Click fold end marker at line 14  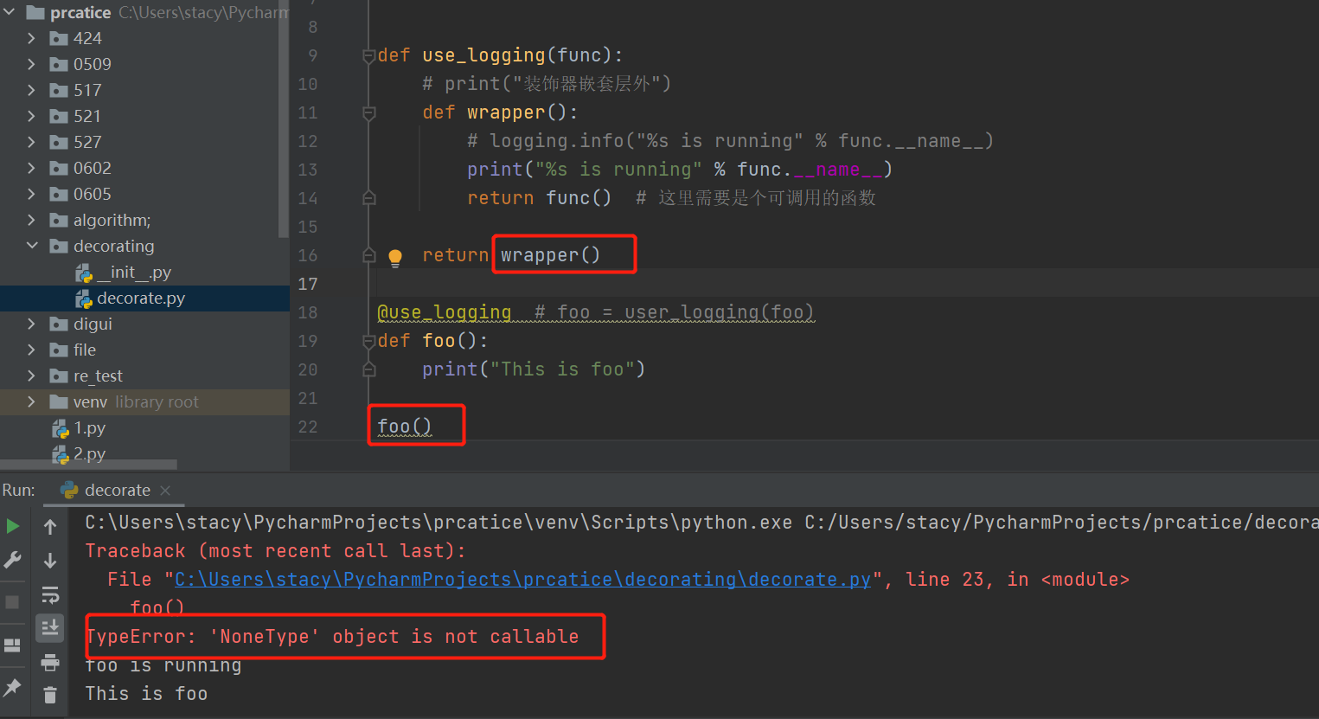point(368,198)
